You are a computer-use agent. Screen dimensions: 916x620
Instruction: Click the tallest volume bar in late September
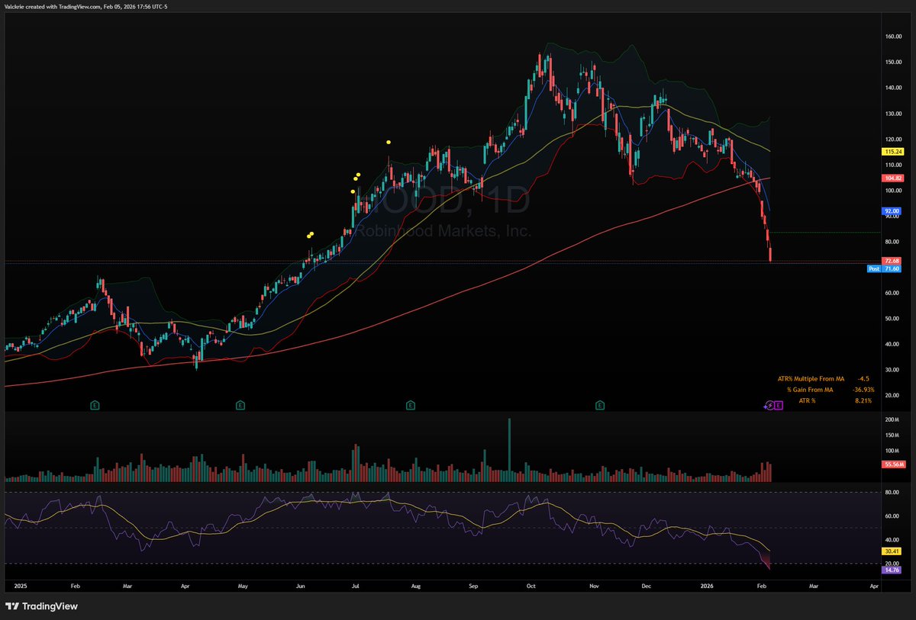click(x=509, y=450)
